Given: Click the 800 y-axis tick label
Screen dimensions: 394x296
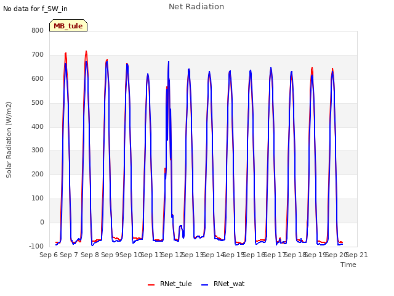Looking at the screenshot, I should (x=38, y=31).
